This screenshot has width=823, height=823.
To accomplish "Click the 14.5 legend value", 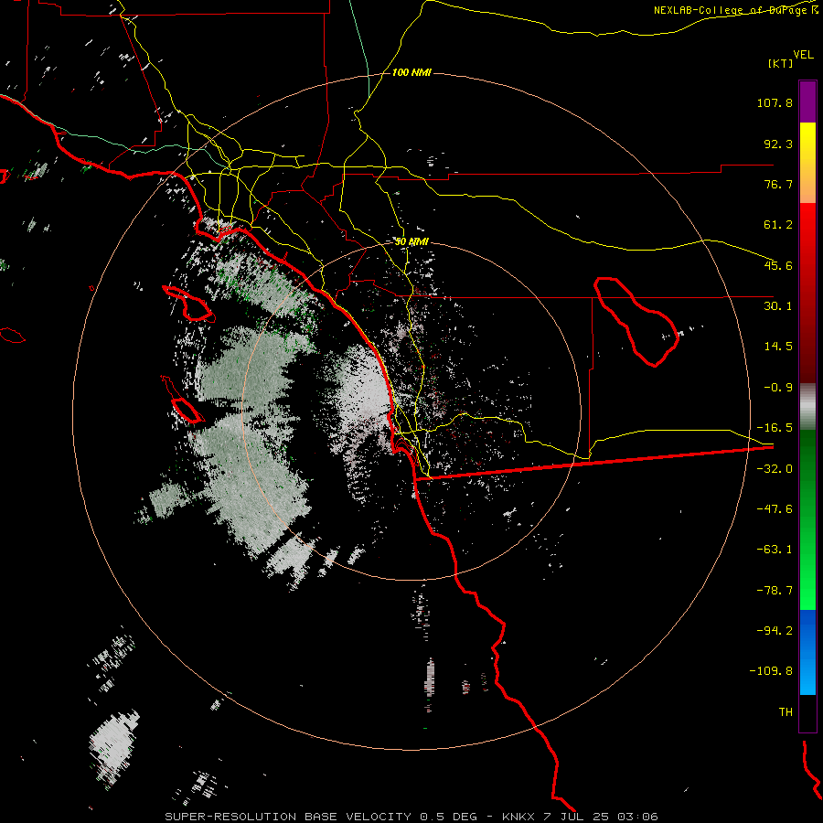I will [x=778, y=347].
